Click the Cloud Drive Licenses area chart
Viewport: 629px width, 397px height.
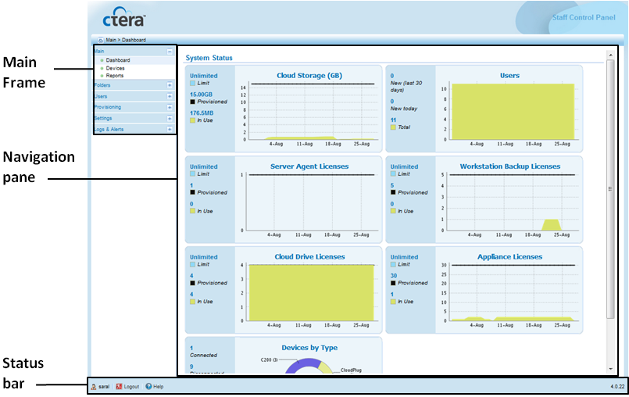click(x=311, y=292)
